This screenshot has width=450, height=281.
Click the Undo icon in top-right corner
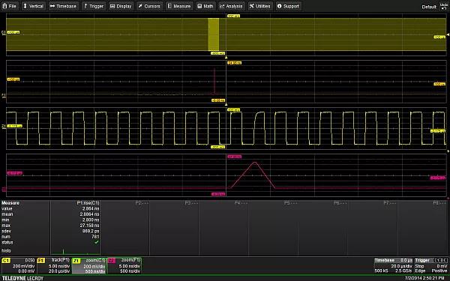[444, 6]
